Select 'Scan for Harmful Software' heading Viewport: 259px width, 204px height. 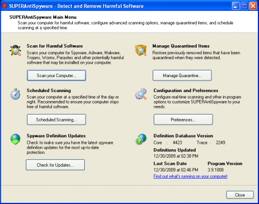55,46
